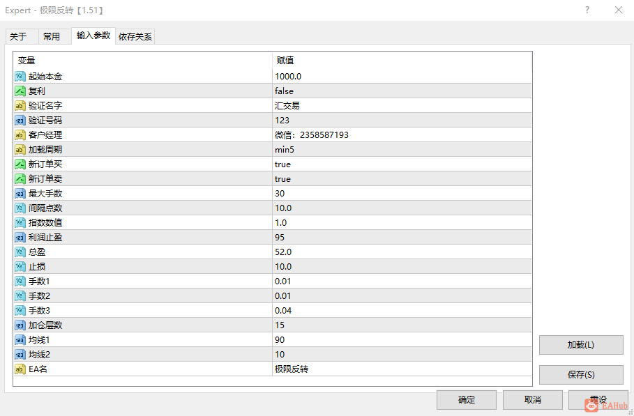634x416 pixels.
Task: Switch to the 关于 tab
Action: [x=22, y=37]
